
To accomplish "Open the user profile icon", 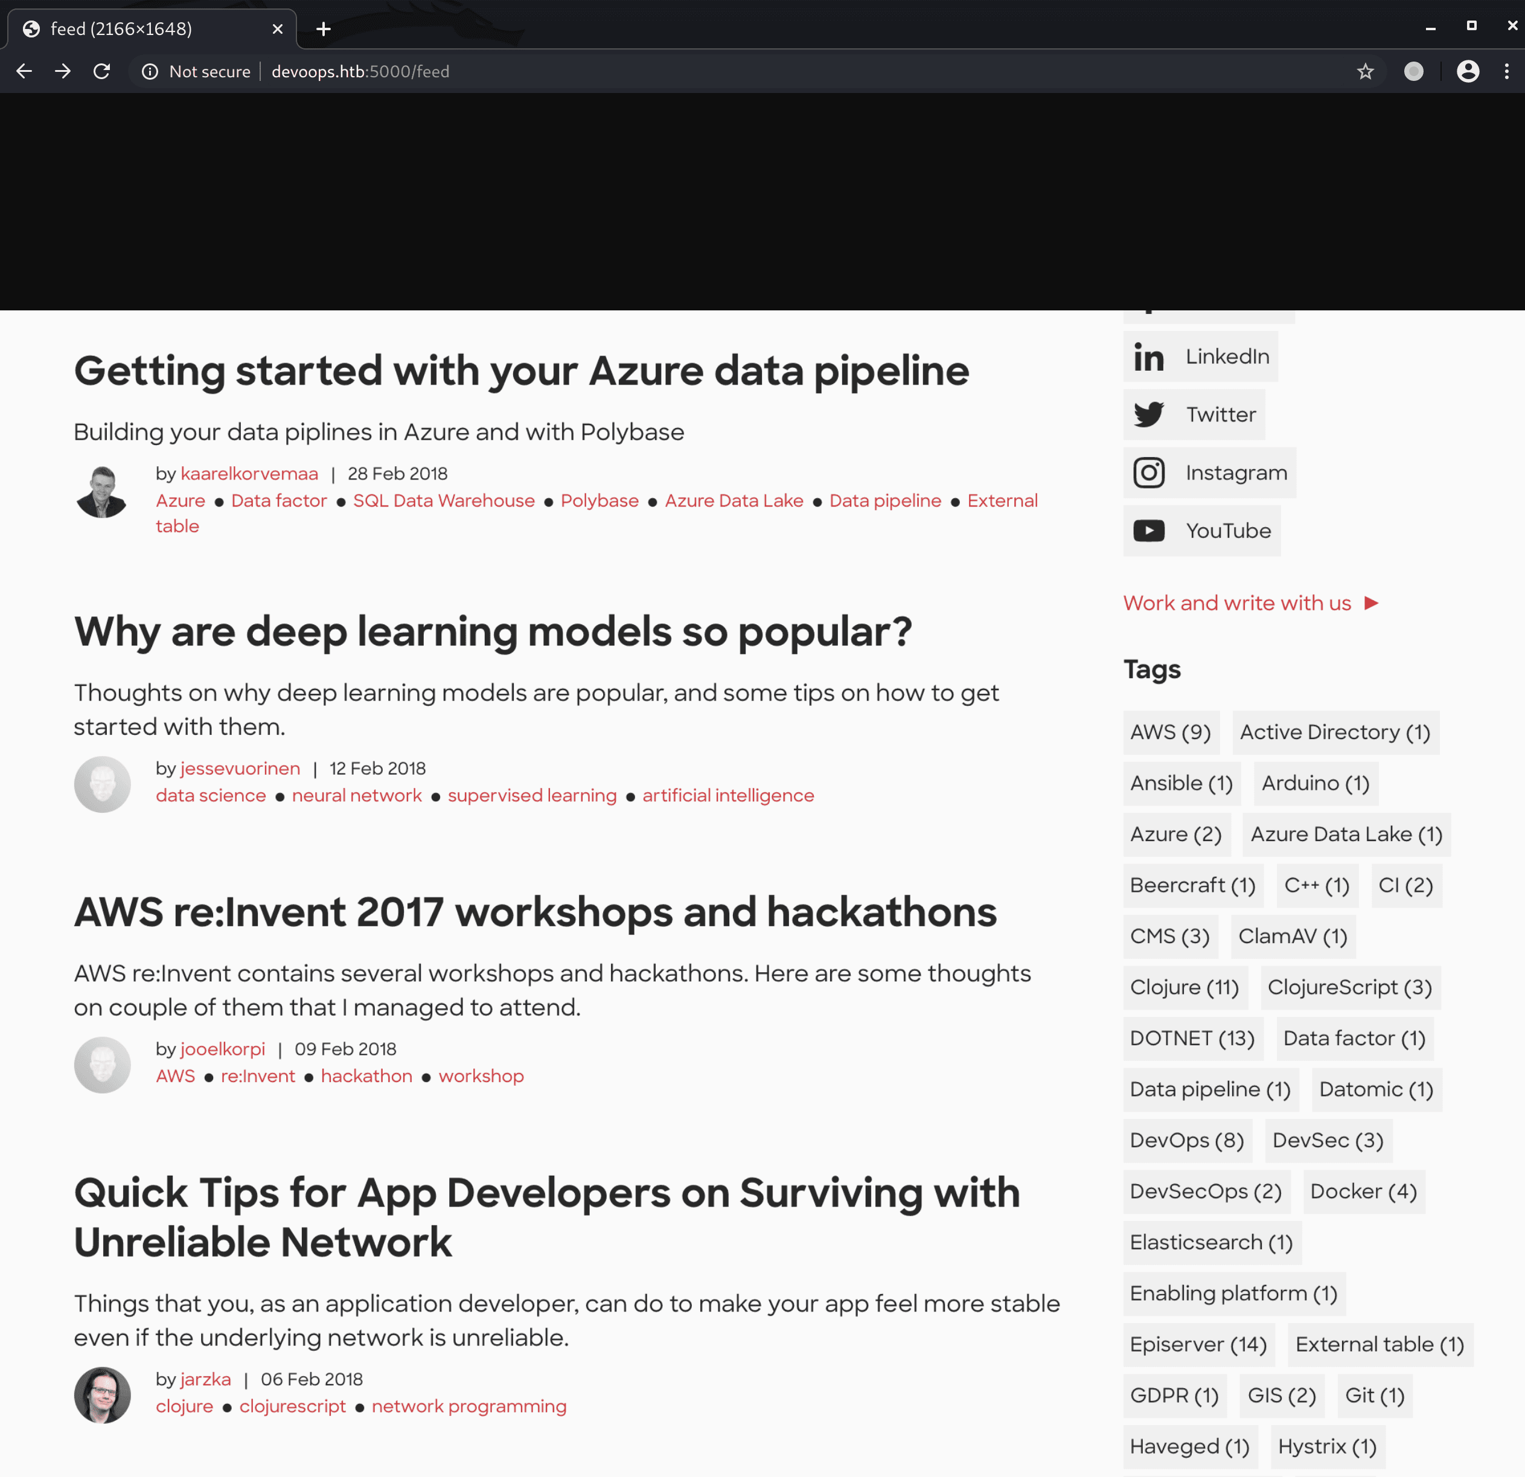I will (1468, 72).
